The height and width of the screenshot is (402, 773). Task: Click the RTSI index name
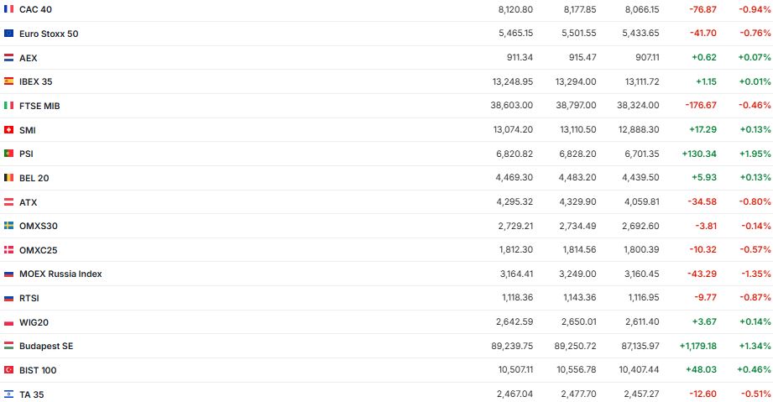[x=29, y=298]
